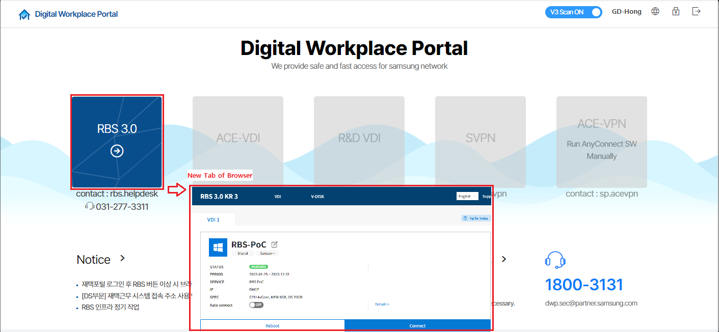Click the edit pencil icon next to RBS-PoC

click(x=275, y=244)
